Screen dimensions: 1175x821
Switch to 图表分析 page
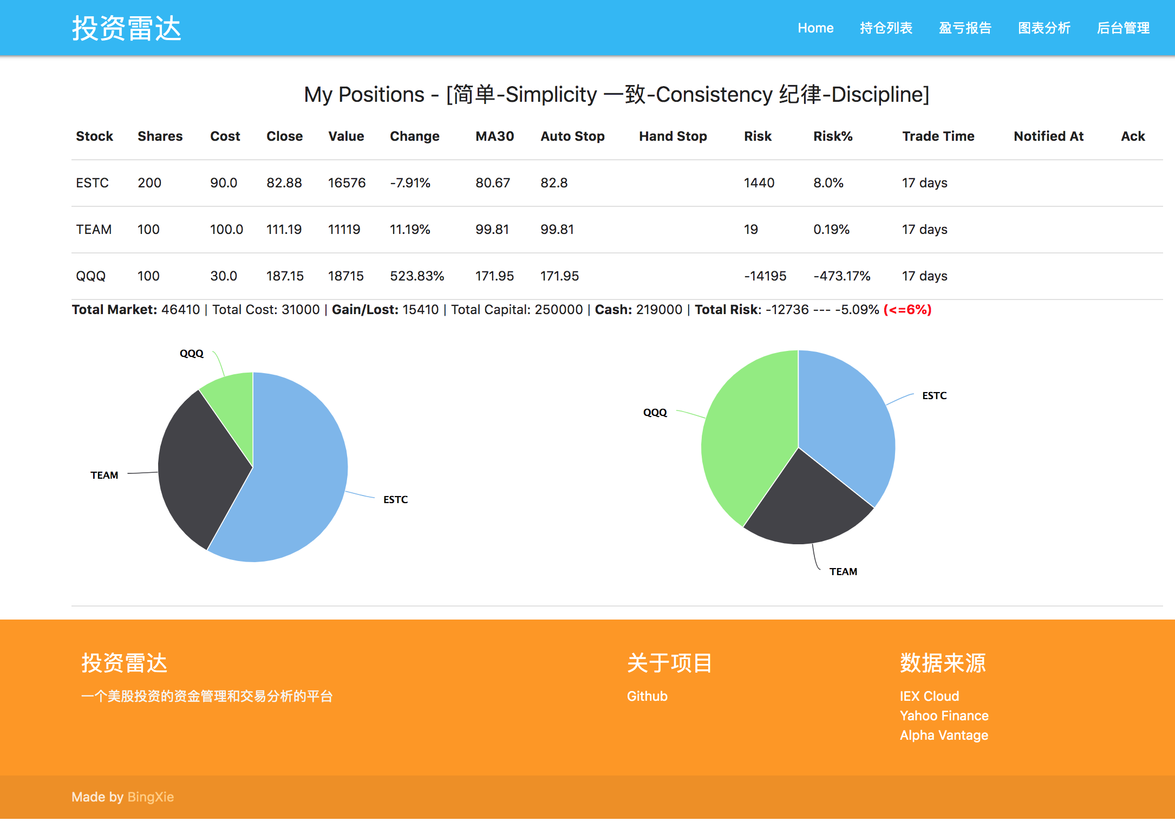[x=1044, y=28]
